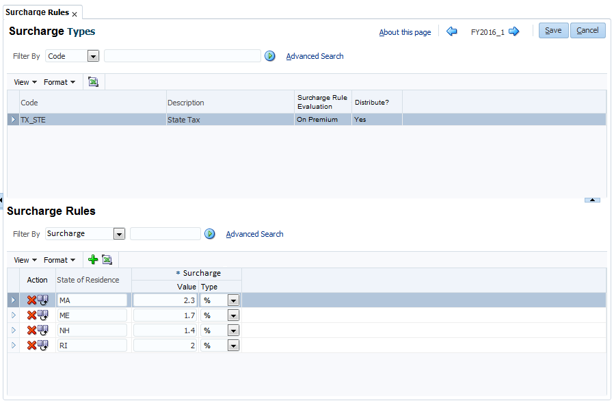614x403 pixels.
Task: Click Surcharge Rule Evaluation column header
Action: click(323, 102)
